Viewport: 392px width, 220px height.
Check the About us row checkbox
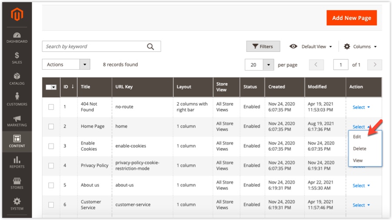[x=51, y=185]
